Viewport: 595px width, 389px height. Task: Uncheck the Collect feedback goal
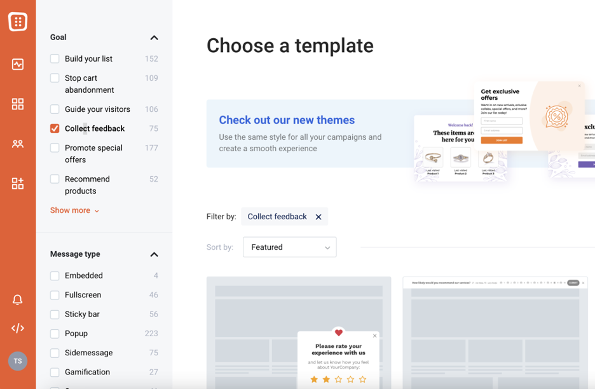click(55, 128)
